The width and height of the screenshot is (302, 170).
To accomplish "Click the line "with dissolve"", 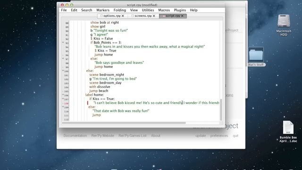I will coord(100,87).
